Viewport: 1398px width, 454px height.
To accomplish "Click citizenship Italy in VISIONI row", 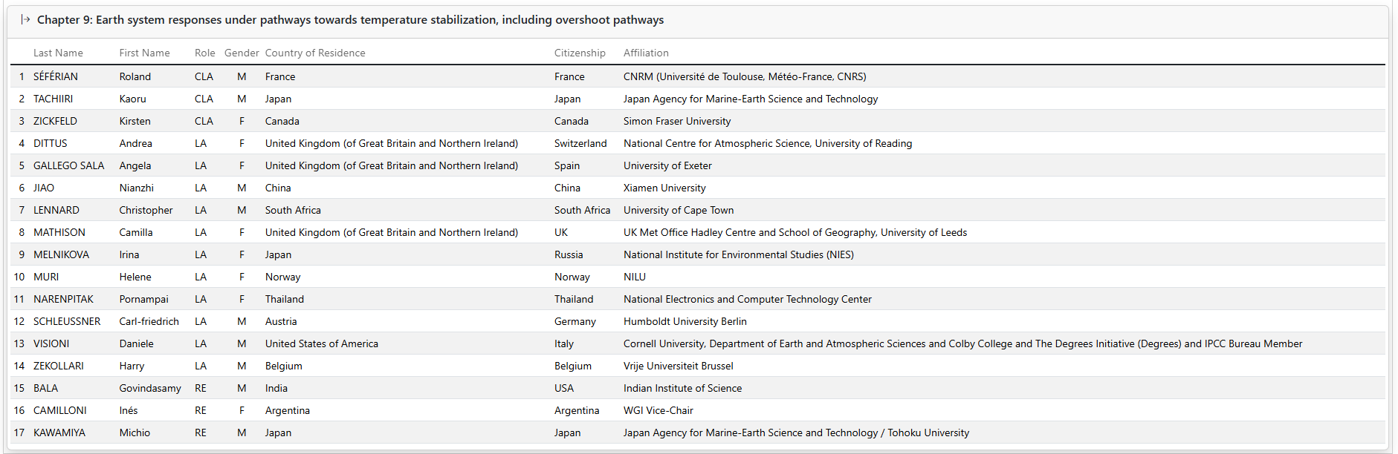I will click(564, 343).
